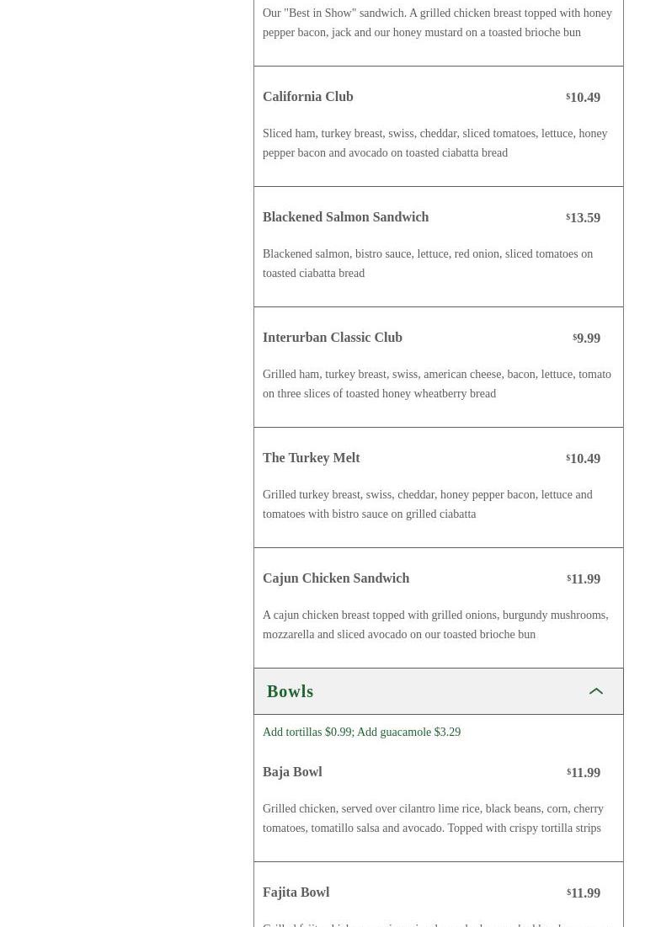Select the Cajun Chicken Sandwich title

336,578
